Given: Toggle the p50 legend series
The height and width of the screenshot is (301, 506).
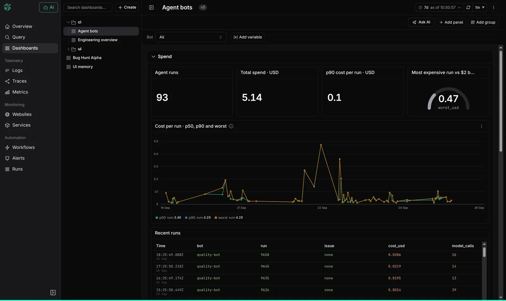Looking at the screenshot, I should point(168,218).
